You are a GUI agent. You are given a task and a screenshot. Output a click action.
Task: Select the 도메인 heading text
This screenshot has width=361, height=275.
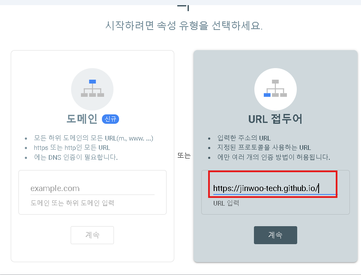click(x=82, y=119)
